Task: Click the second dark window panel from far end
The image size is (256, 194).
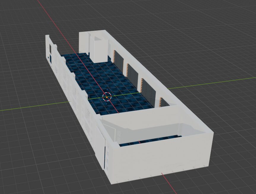Action: [x=133, y=74]
